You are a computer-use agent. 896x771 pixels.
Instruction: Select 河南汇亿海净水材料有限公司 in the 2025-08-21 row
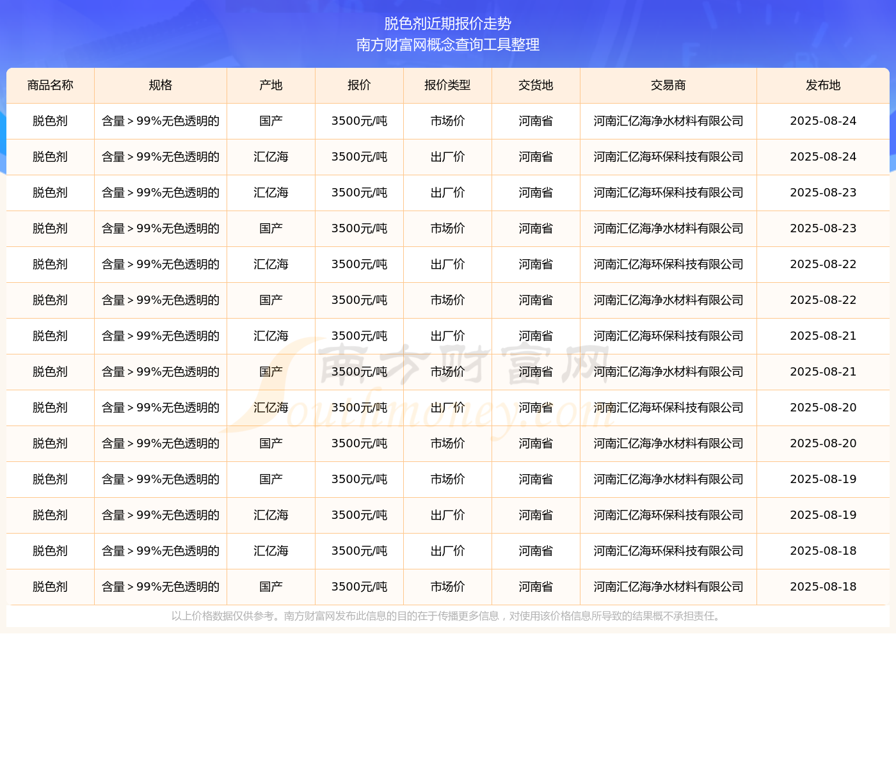668,372
